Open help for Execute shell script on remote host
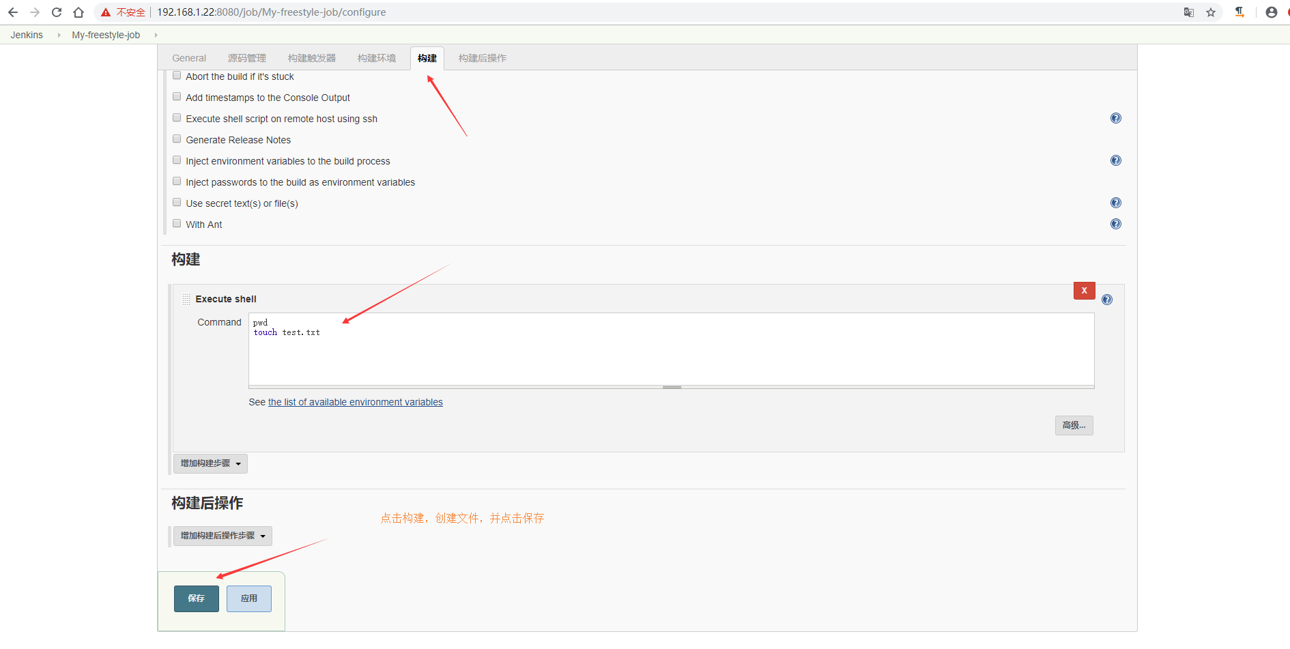 coord(1116,118)
